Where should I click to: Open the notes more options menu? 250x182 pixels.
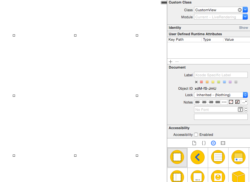[244, 102]
